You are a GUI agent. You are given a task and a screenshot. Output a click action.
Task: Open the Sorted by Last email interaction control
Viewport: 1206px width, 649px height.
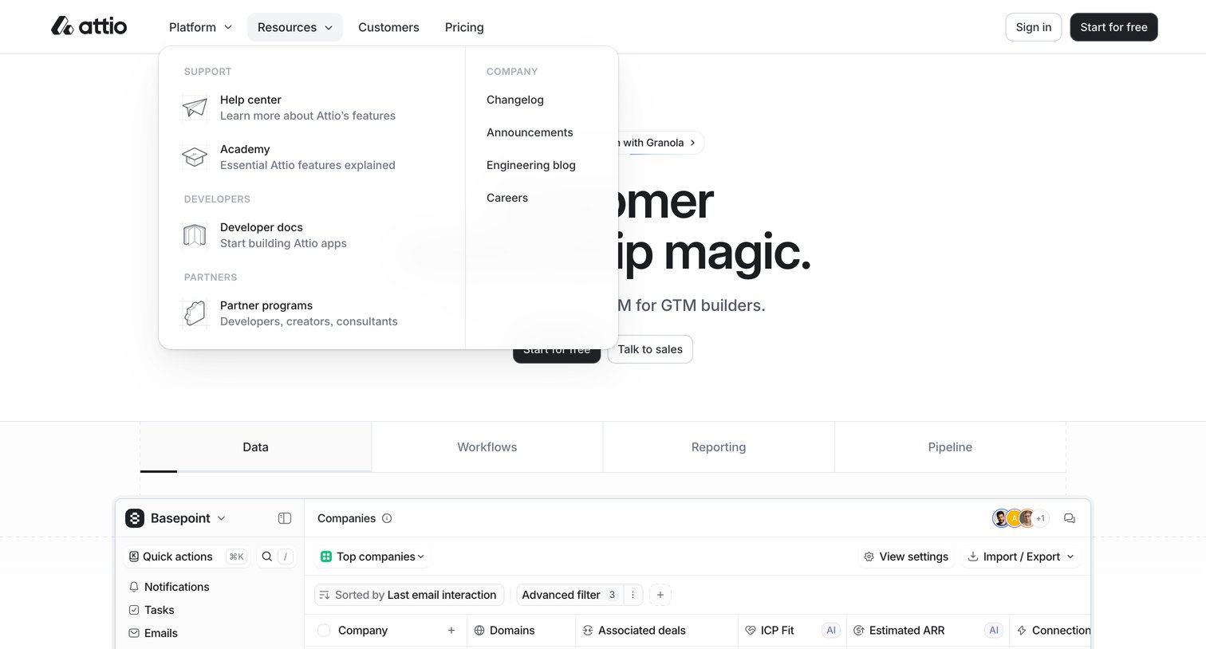(x=409, y=595)
